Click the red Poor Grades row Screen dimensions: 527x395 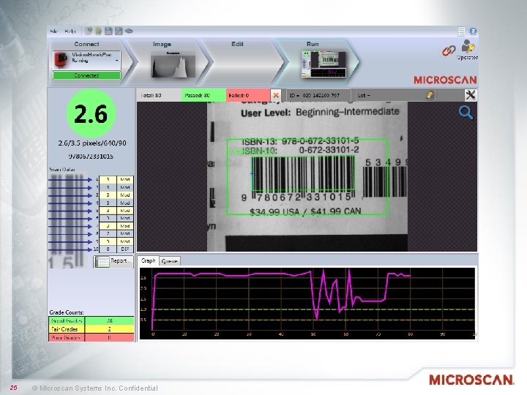point(91,337)
